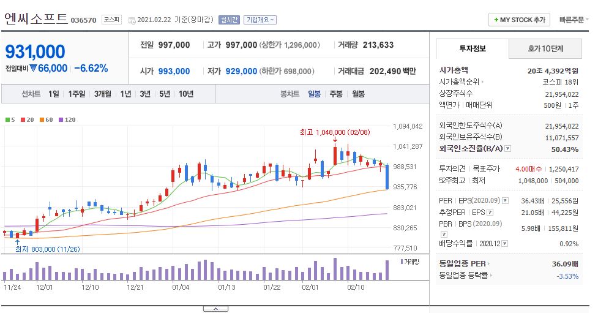Select the 주봉 weekly candle chart
Screen dimensions: 598x313
[x=336, y=94]
